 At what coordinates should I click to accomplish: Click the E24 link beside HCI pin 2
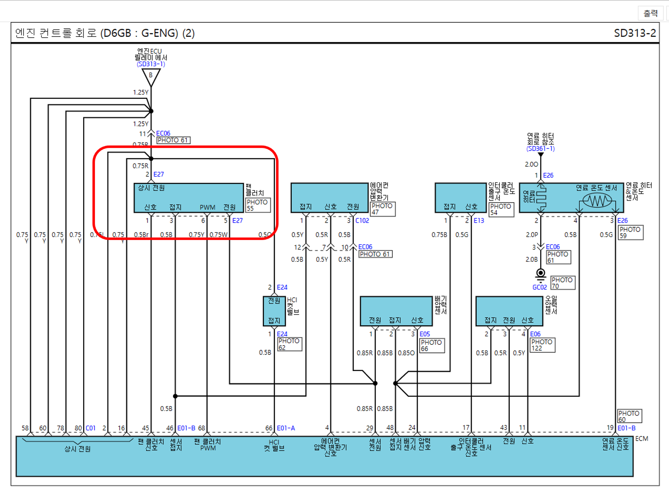[x=282, y=288]
